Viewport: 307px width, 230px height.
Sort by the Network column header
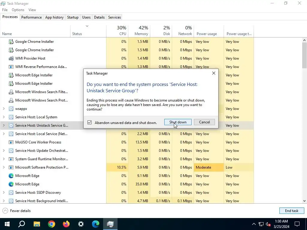(183, 31)
